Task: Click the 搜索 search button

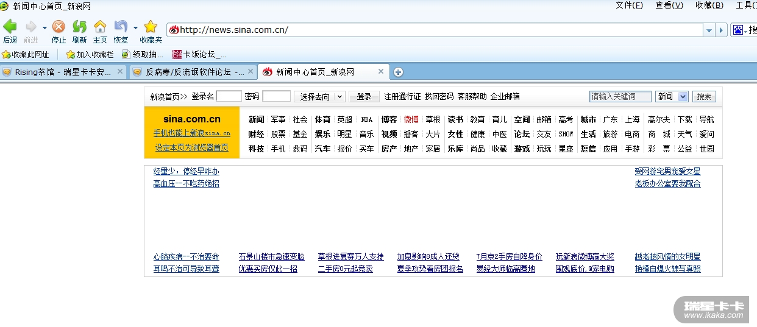Action: click(704, 96)
